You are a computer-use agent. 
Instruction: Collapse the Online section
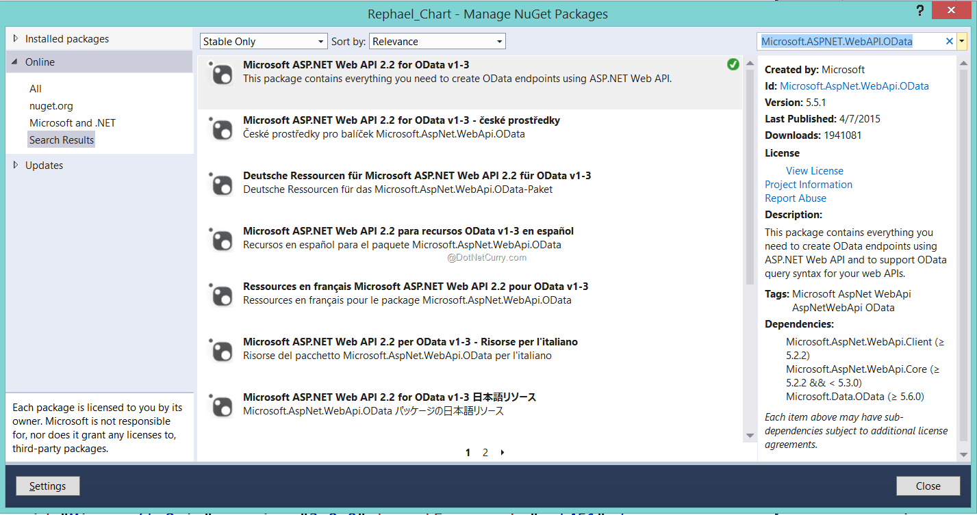click(16, 62)
